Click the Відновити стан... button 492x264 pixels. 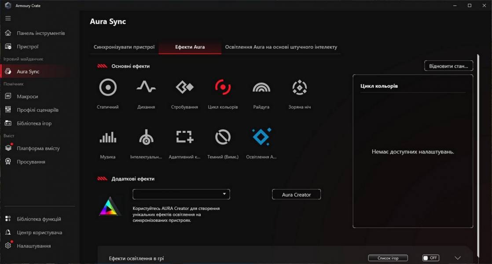point(449,66)
